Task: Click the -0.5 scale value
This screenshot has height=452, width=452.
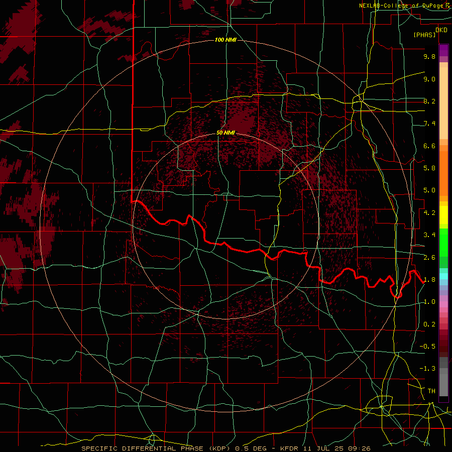Action: pos(427,347)
